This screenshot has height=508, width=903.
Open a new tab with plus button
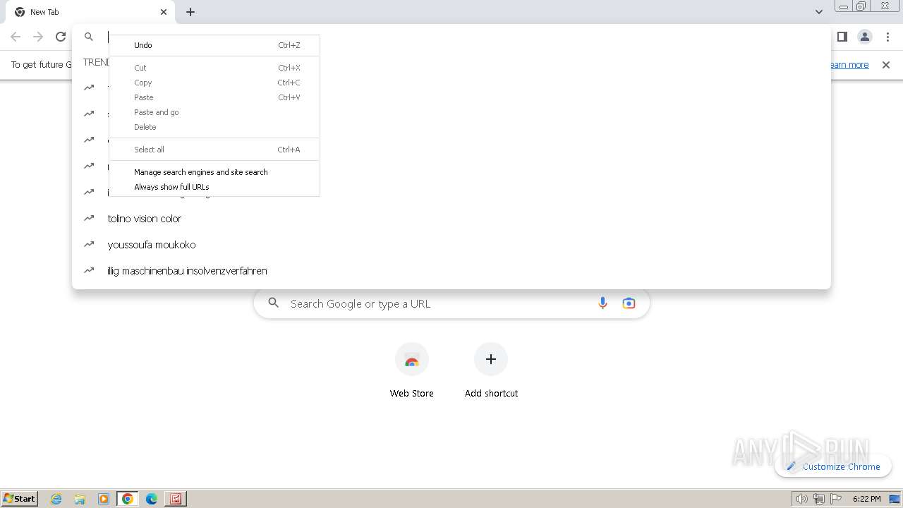point(190,12)
